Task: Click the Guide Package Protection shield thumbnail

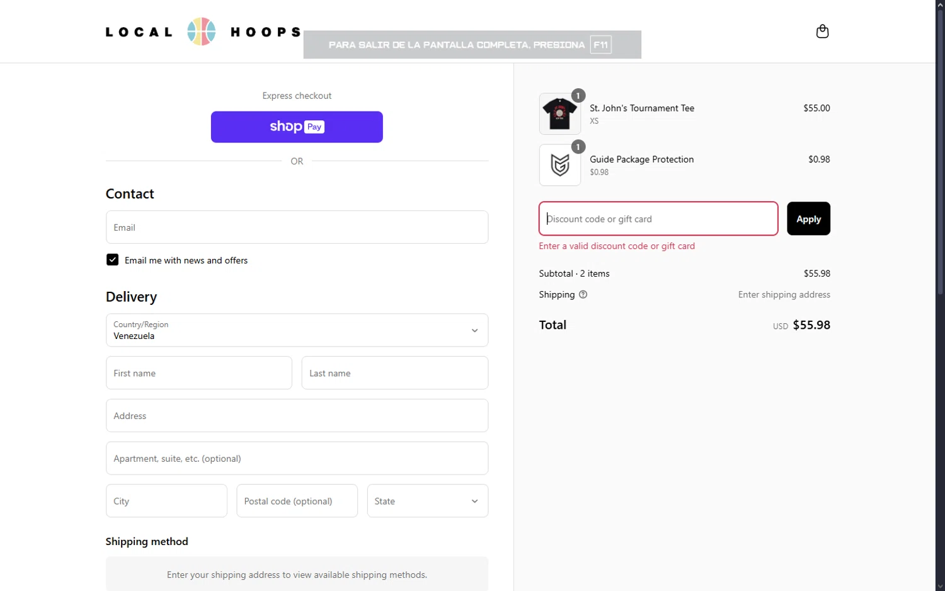Action: [x=559, y=165]
